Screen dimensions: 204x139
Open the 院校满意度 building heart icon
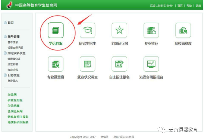183,30
